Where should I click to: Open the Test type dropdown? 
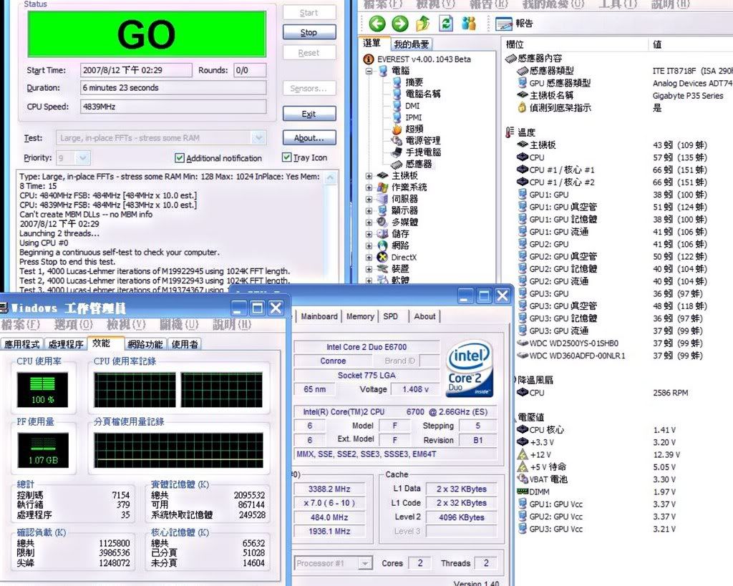pos(258,138)
